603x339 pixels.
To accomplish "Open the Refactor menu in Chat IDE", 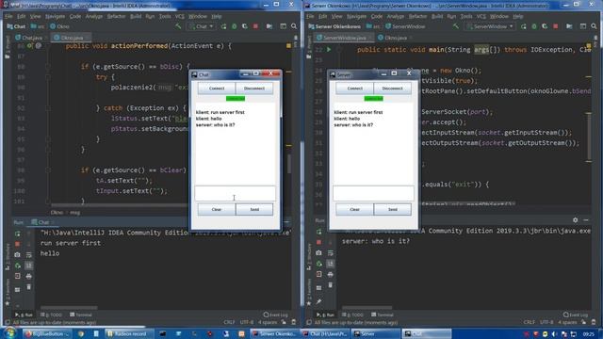I will point(116,17).
